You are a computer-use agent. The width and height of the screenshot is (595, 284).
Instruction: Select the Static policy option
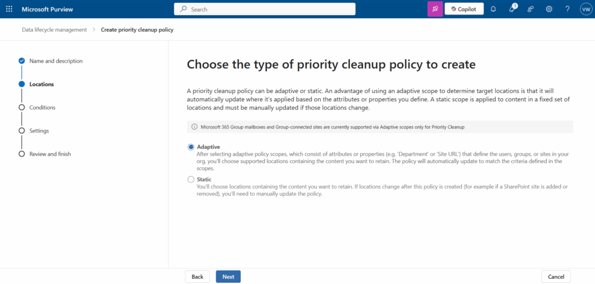pyautogui.click(x=191, y=179)
